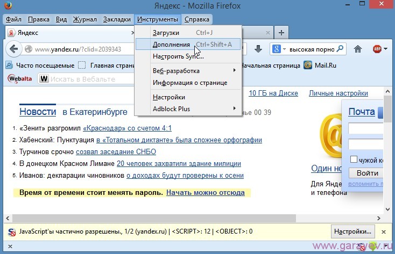
Task: Expand the Adblock Plus submenu
Action: point(188,109)
